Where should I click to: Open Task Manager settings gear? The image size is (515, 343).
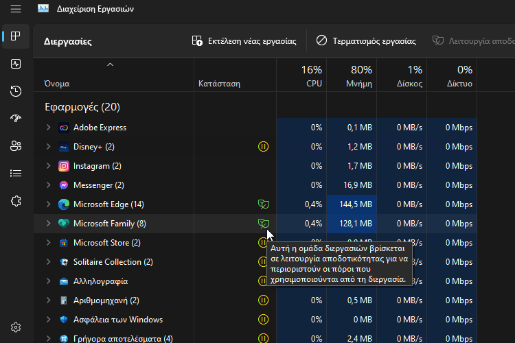click(15, 327)
